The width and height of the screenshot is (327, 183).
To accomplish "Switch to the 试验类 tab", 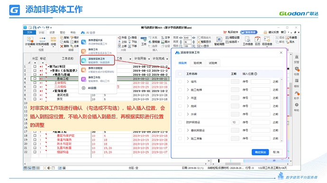I will tap(213, 63).
